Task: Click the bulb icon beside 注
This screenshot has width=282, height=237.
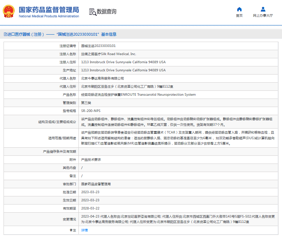Action: pos(71,230)
